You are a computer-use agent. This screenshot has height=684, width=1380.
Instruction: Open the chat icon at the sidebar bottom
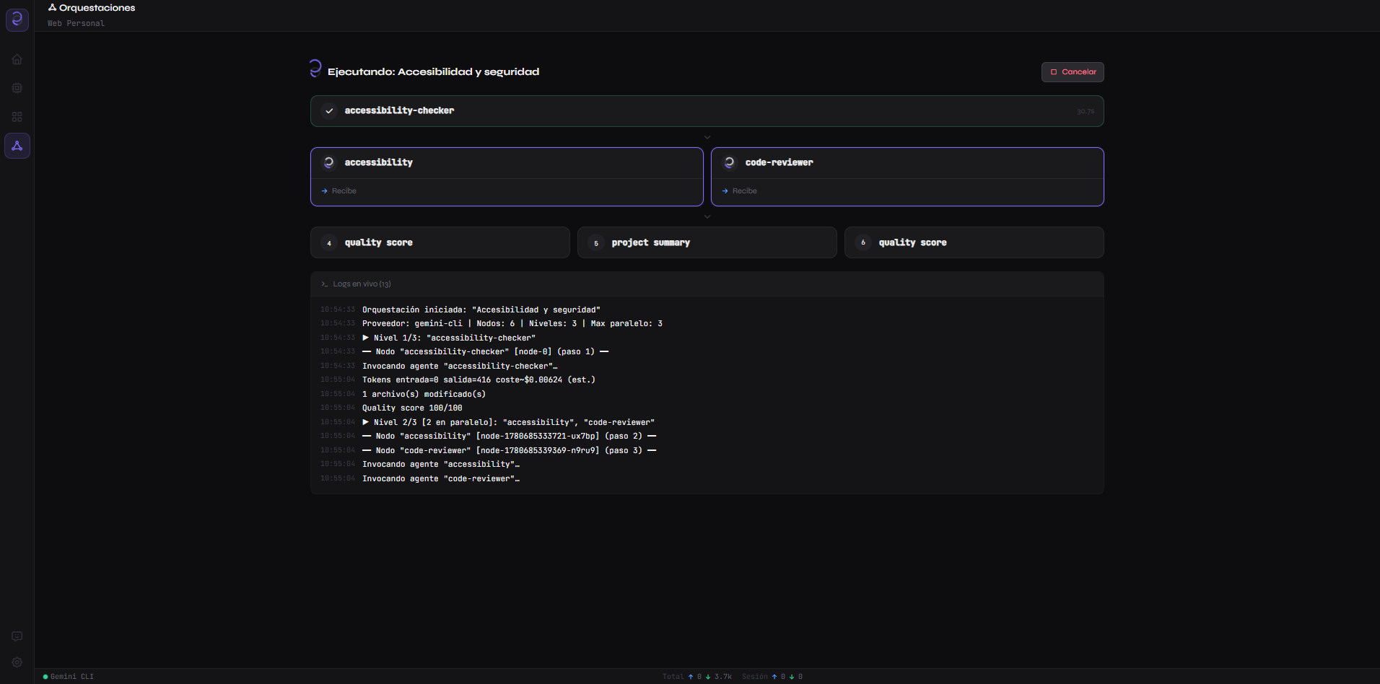click(x=17, y=636)
